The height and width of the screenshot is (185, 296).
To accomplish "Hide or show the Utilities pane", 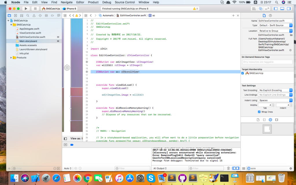I will tap(289, 8).
